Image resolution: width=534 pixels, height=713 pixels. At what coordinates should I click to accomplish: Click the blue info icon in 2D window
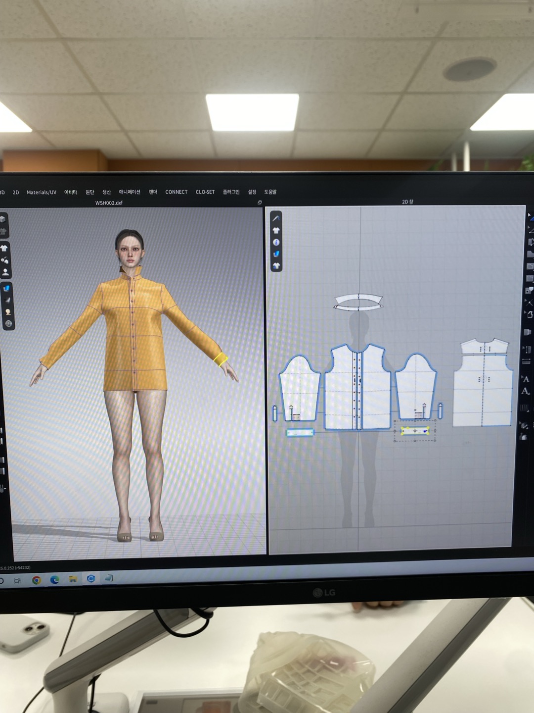click(x=276, y=243)
